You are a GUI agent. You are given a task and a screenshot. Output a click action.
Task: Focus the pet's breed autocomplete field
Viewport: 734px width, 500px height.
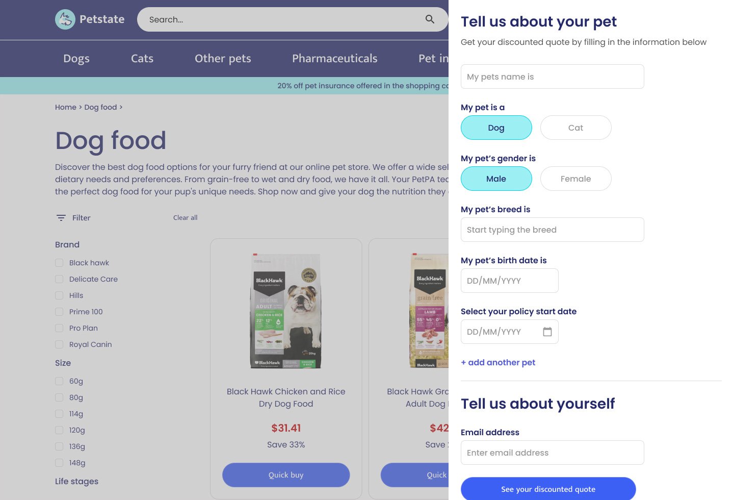coord(552,230)
